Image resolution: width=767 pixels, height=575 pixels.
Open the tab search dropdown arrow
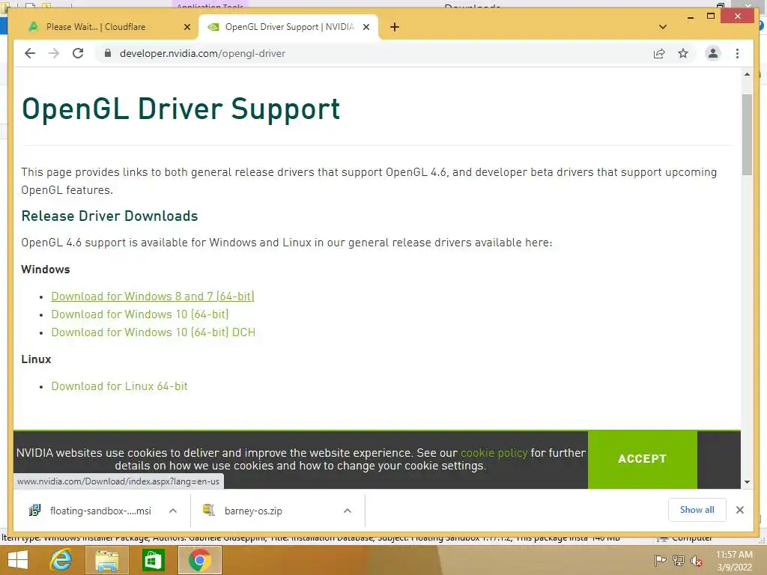663,27
